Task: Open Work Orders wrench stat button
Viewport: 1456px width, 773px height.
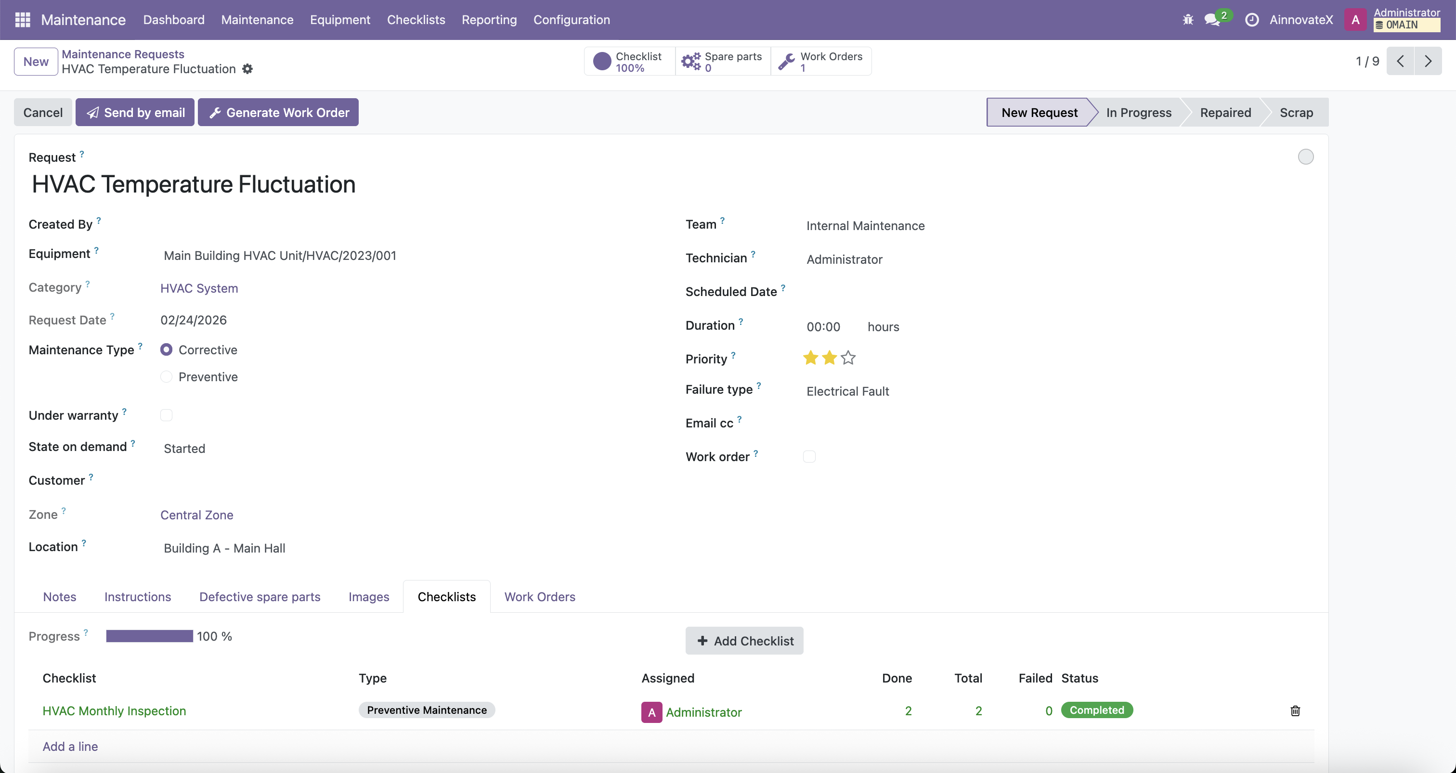Action: coord(821,62)
